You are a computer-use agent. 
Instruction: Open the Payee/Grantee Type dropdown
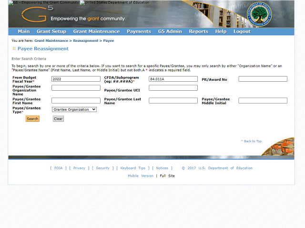pyautogui.click(x=74, y=109)
